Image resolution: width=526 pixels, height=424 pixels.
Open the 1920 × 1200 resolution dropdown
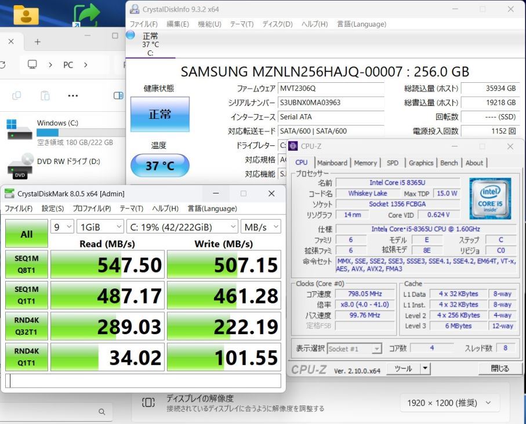point(449,403)
